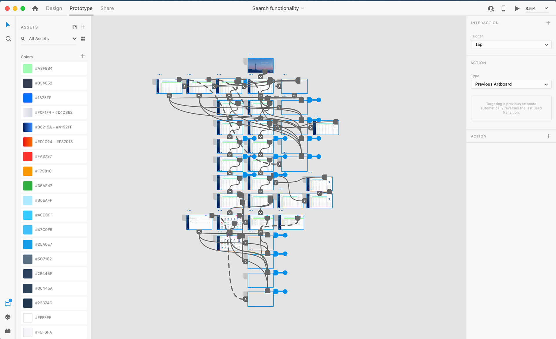Screen dimensions: 556x339
Task: Switch to the Share tab
Action: [107, 8]
